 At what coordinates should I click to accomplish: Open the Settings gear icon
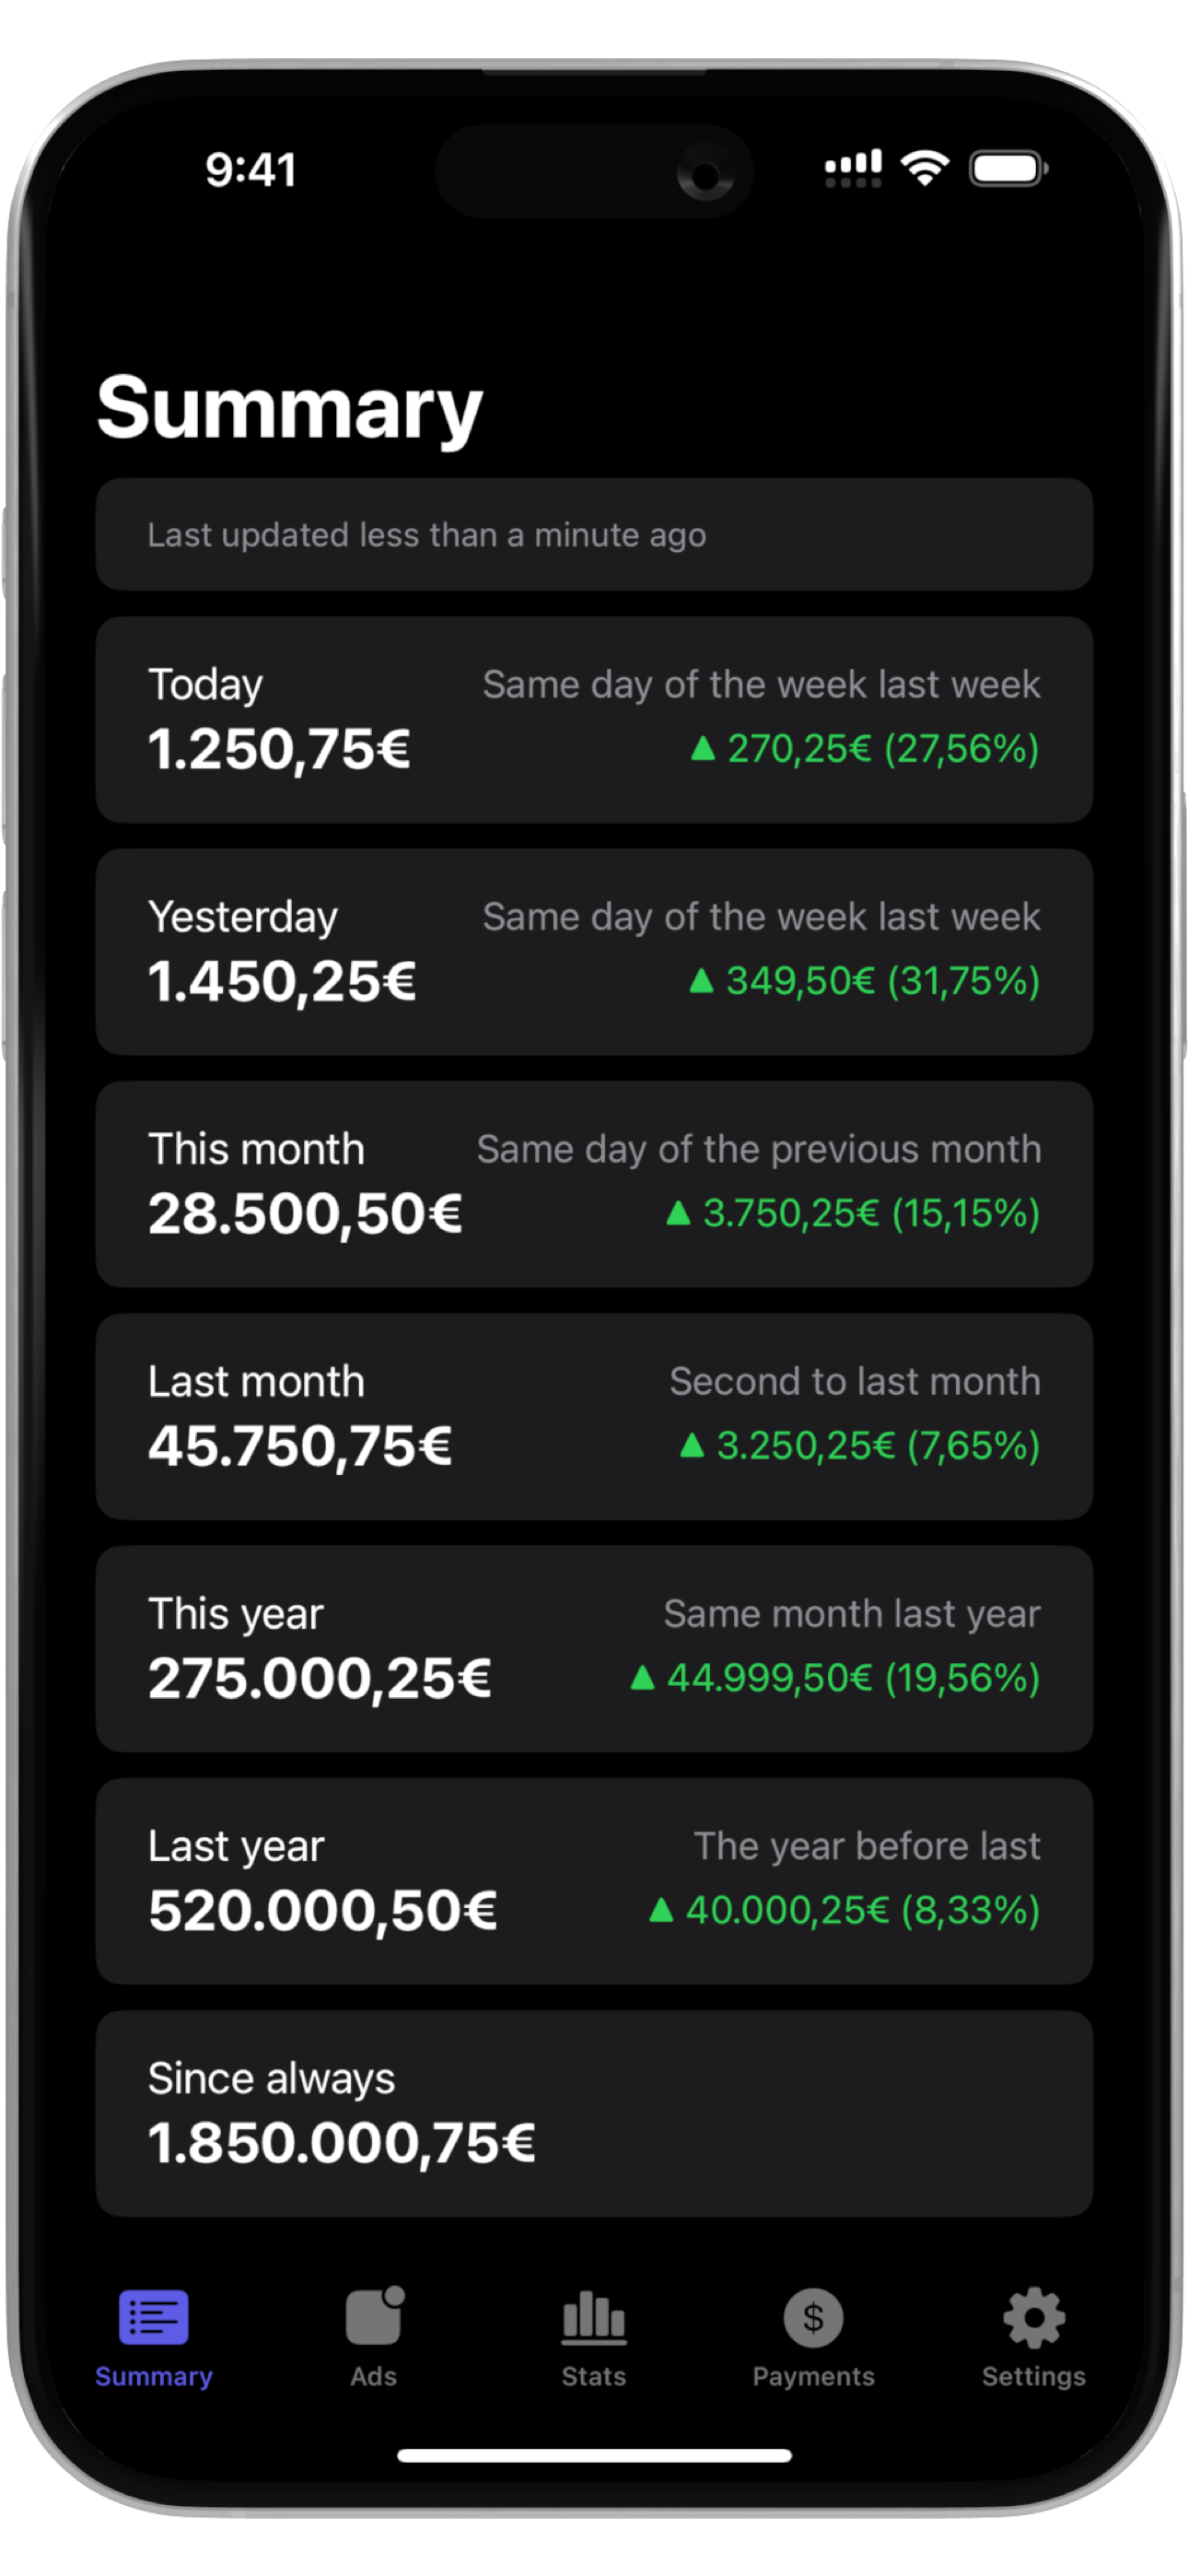click(1033, 2317)
